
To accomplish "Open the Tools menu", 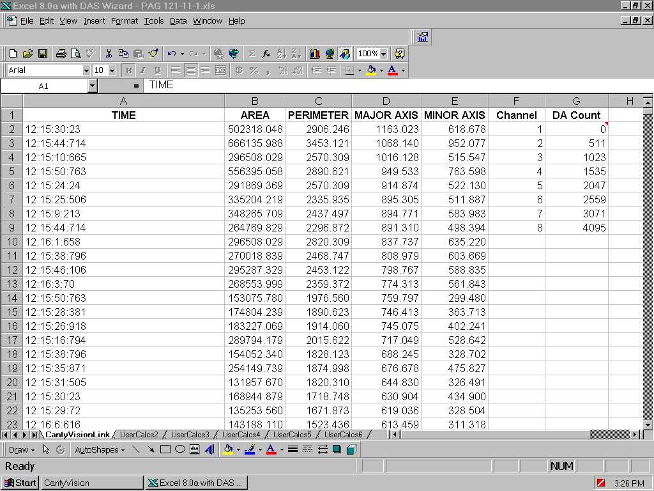I will tap(153, 20).
